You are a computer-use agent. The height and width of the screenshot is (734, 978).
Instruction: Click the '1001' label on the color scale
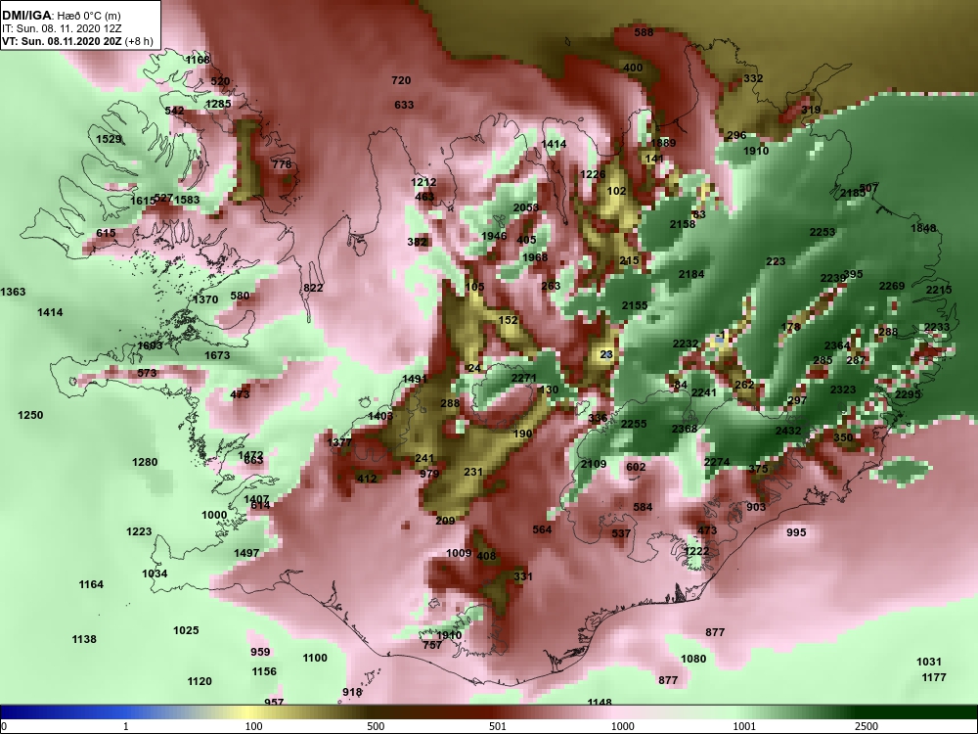pos(743,727)
